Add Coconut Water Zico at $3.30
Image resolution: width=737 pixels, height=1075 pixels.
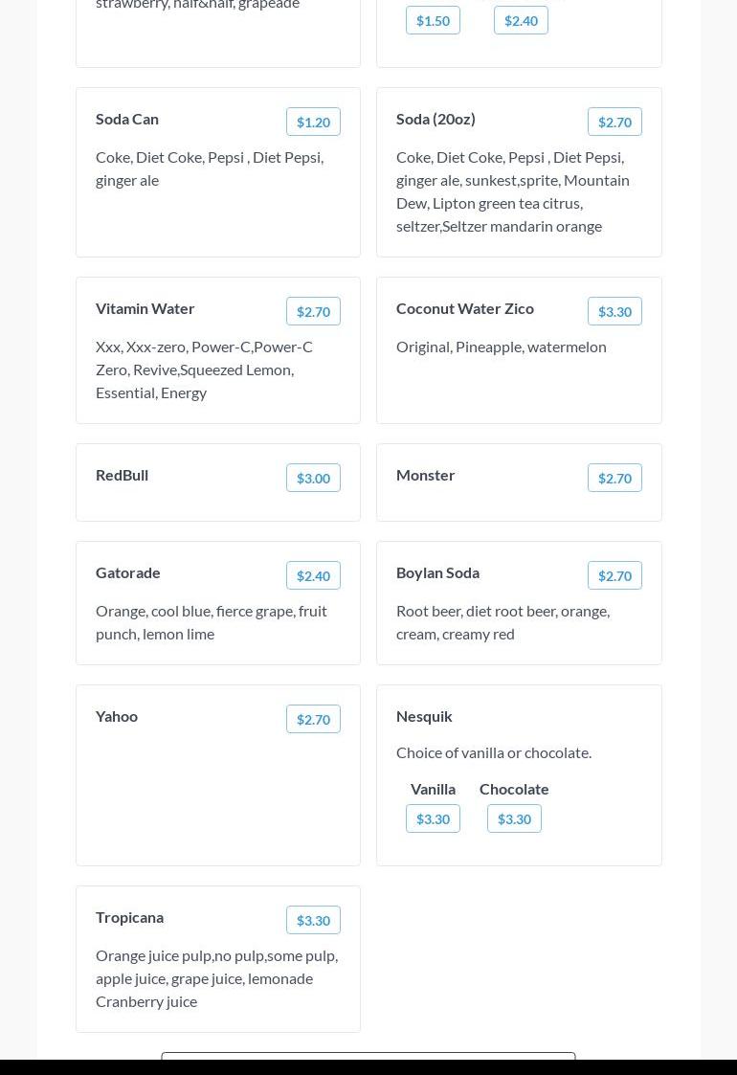click(x=614, y=311)
